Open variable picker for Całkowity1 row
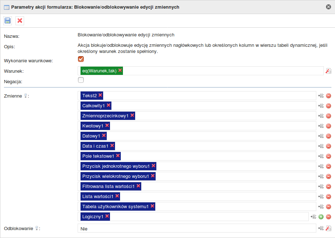The image size is (335, 238). coord(321,106)
